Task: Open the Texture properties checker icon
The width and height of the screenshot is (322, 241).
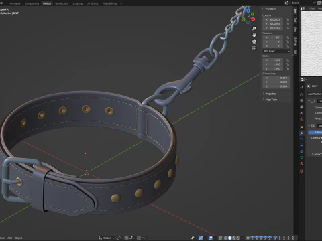Action: click(302, 171)
